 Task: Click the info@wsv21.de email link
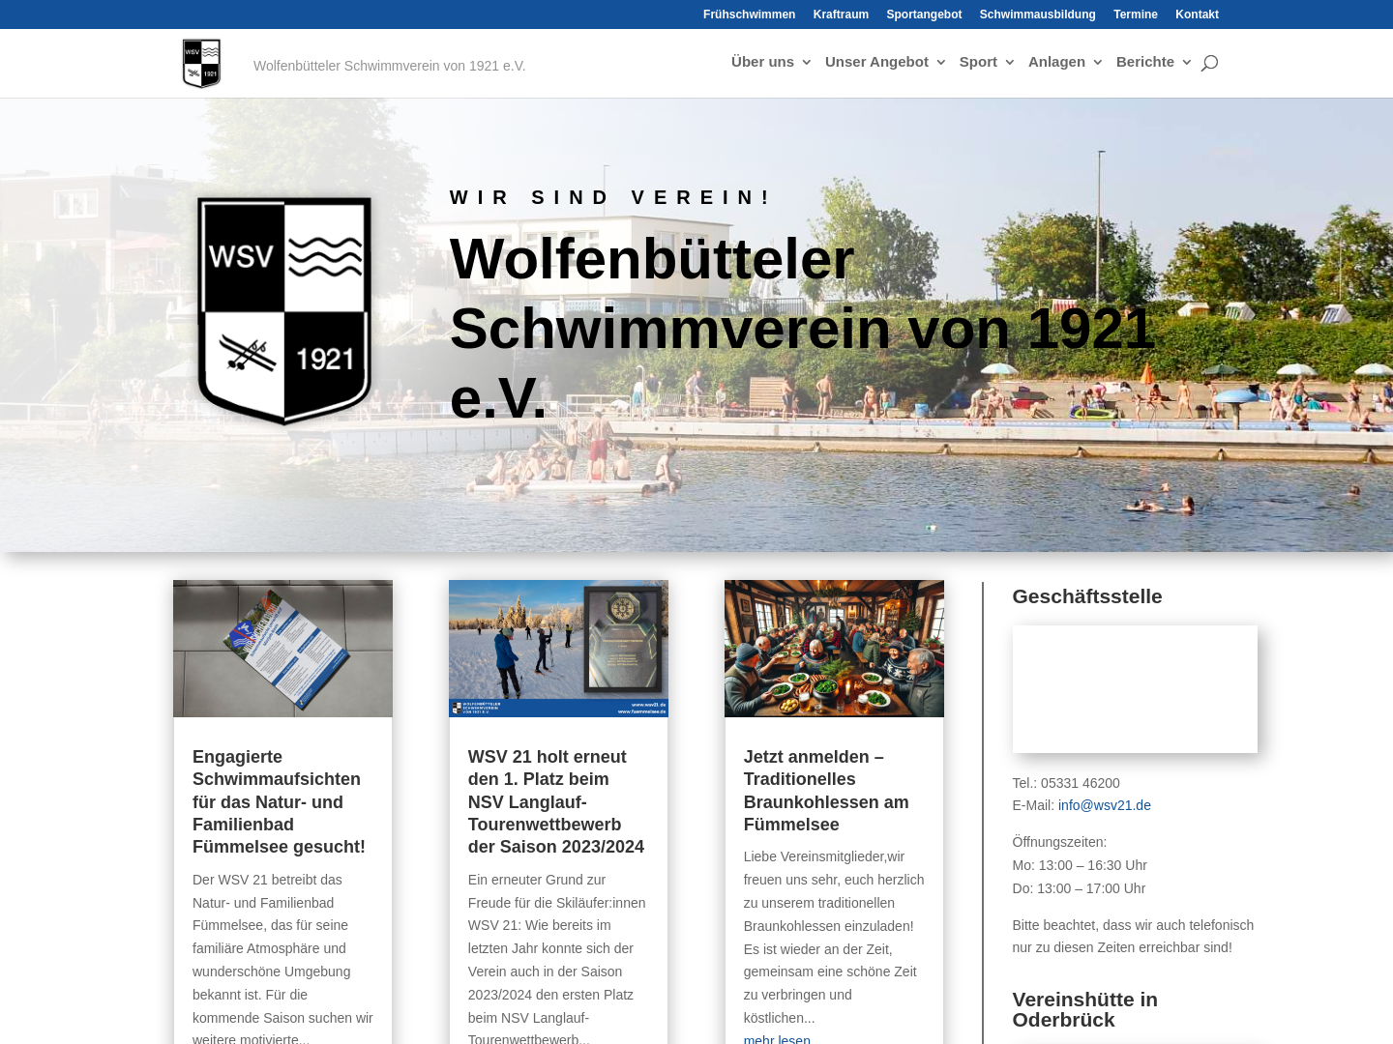(x=1104, y=805)
